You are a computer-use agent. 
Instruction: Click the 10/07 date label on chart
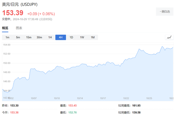[34, 98]
